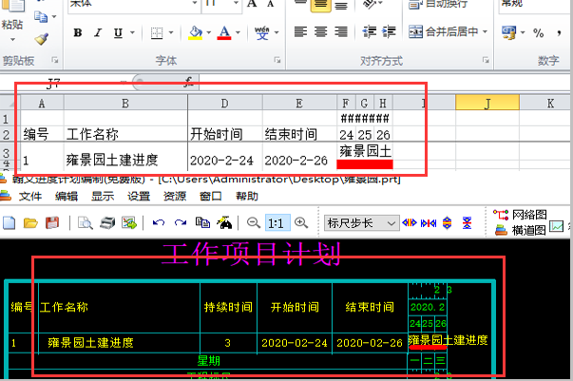The height and width of the screenshot is (381, 573).
Task: Decrease indent in Excel ribbon
Action: pos(370,31)
